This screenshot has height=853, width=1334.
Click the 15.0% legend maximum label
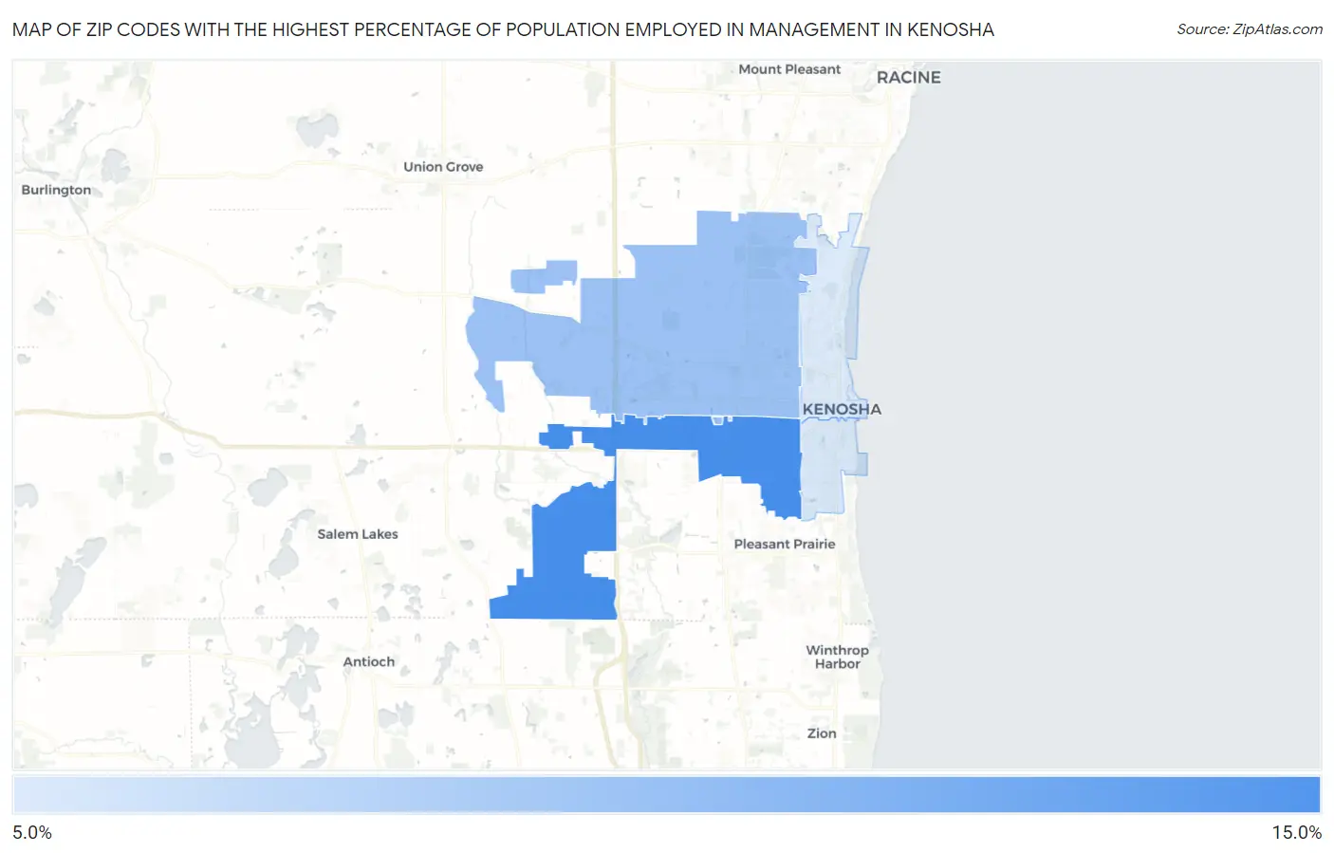[x=1296, y=832]
